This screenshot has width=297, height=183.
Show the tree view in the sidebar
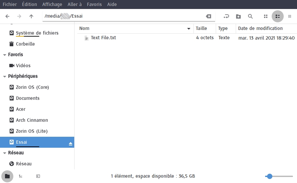tap(21, 176)
